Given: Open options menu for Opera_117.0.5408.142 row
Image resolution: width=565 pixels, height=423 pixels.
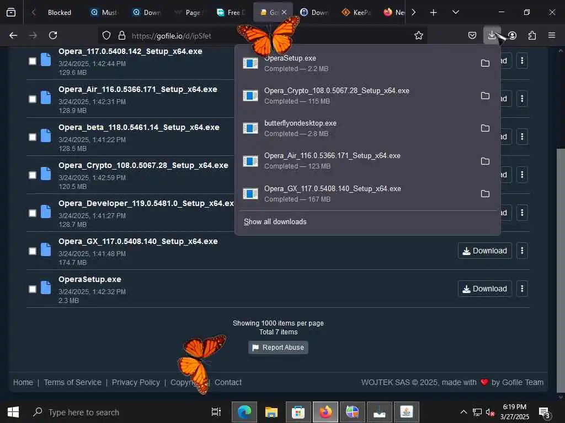Looking at the screenshot, I should tap(522, 61).
